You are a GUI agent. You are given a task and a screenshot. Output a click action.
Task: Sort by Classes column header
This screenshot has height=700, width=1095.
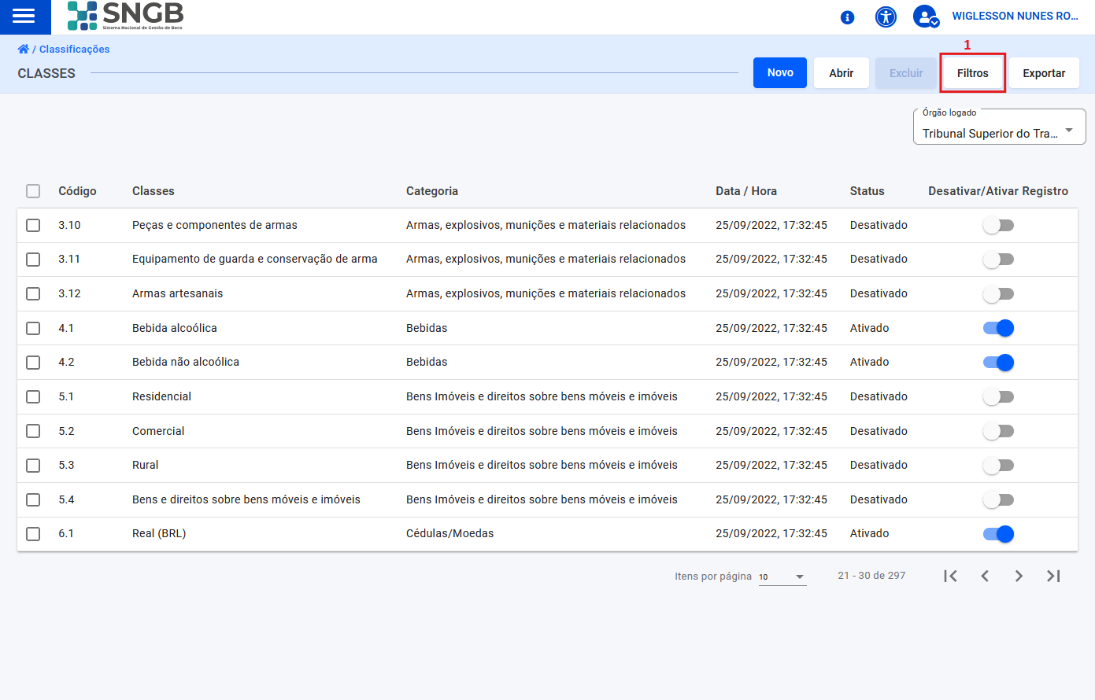point(154,191)
